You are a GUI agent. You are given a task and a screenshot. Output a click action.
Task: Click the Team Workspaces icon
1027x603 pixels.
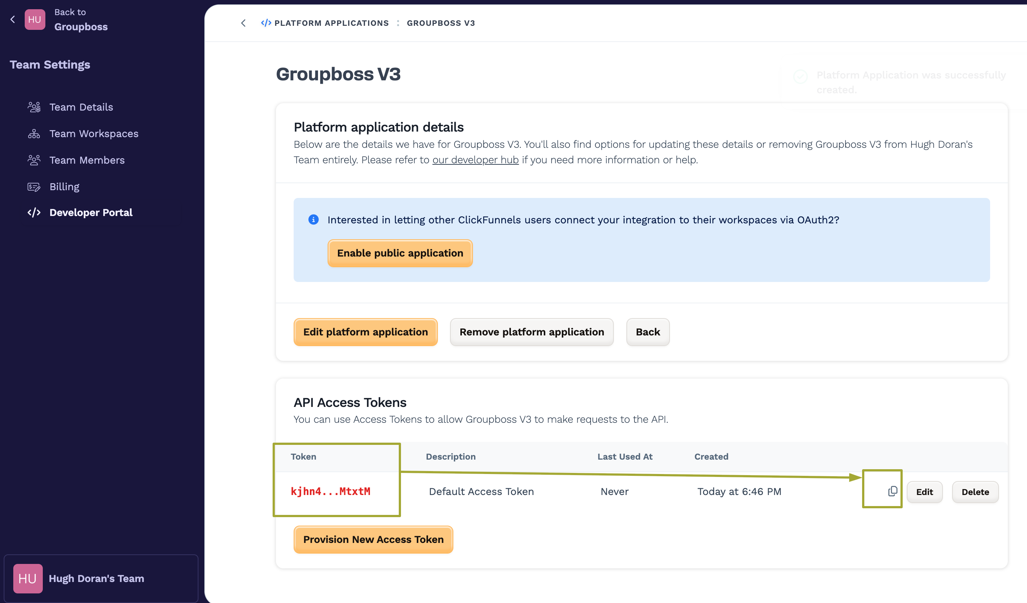click(34, 133)
